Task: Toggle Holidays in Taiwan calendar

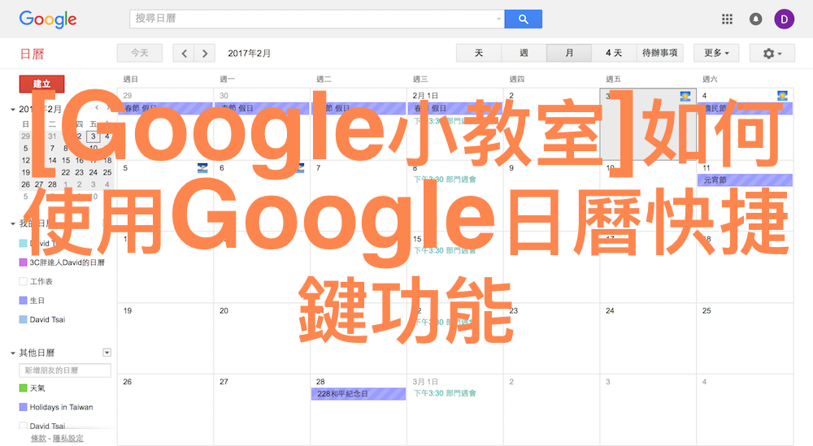Action: point(23,407)
